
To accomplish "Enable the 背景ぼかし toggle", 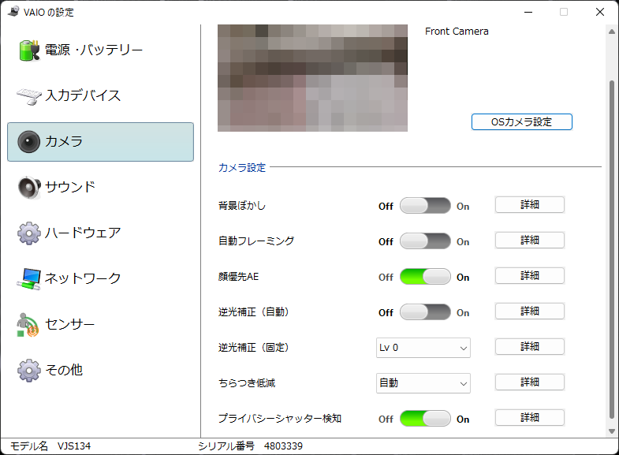I will tap(425, 206).
